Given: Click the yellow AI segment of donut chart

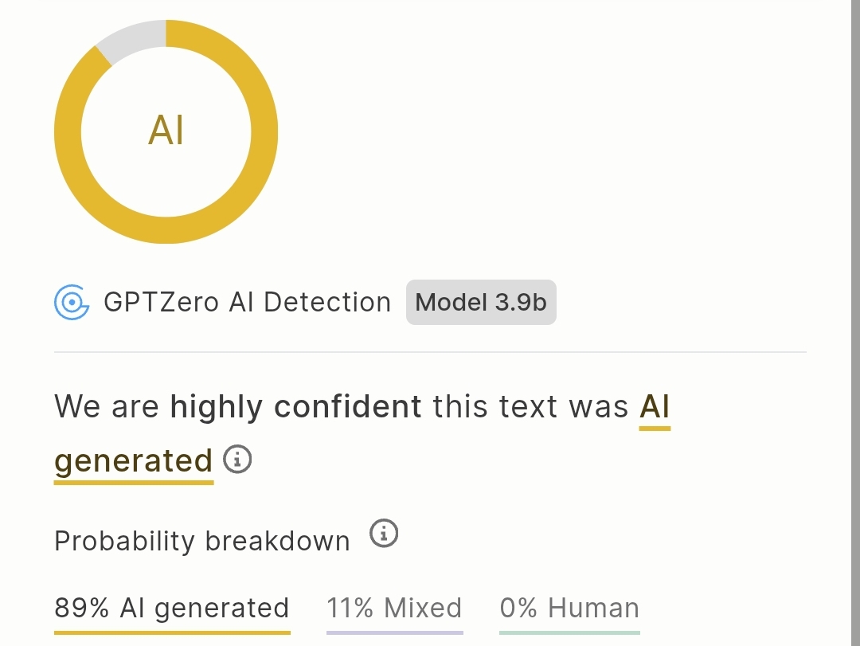Looking at the screenshot, I should [264, 131].
